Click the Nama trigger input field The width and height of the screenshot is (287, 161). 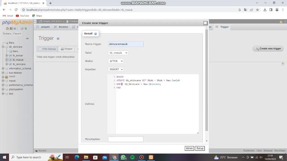[x=126, y=44]
